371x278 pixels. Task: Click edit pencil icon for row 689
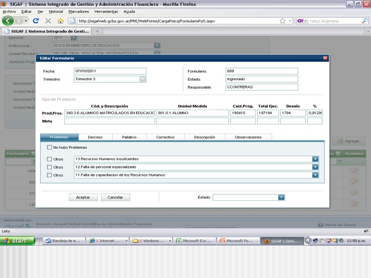click(x=354, y=182)
